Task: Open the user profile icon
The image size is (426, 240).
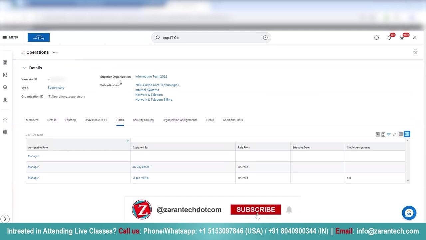Action: [415, 38]
